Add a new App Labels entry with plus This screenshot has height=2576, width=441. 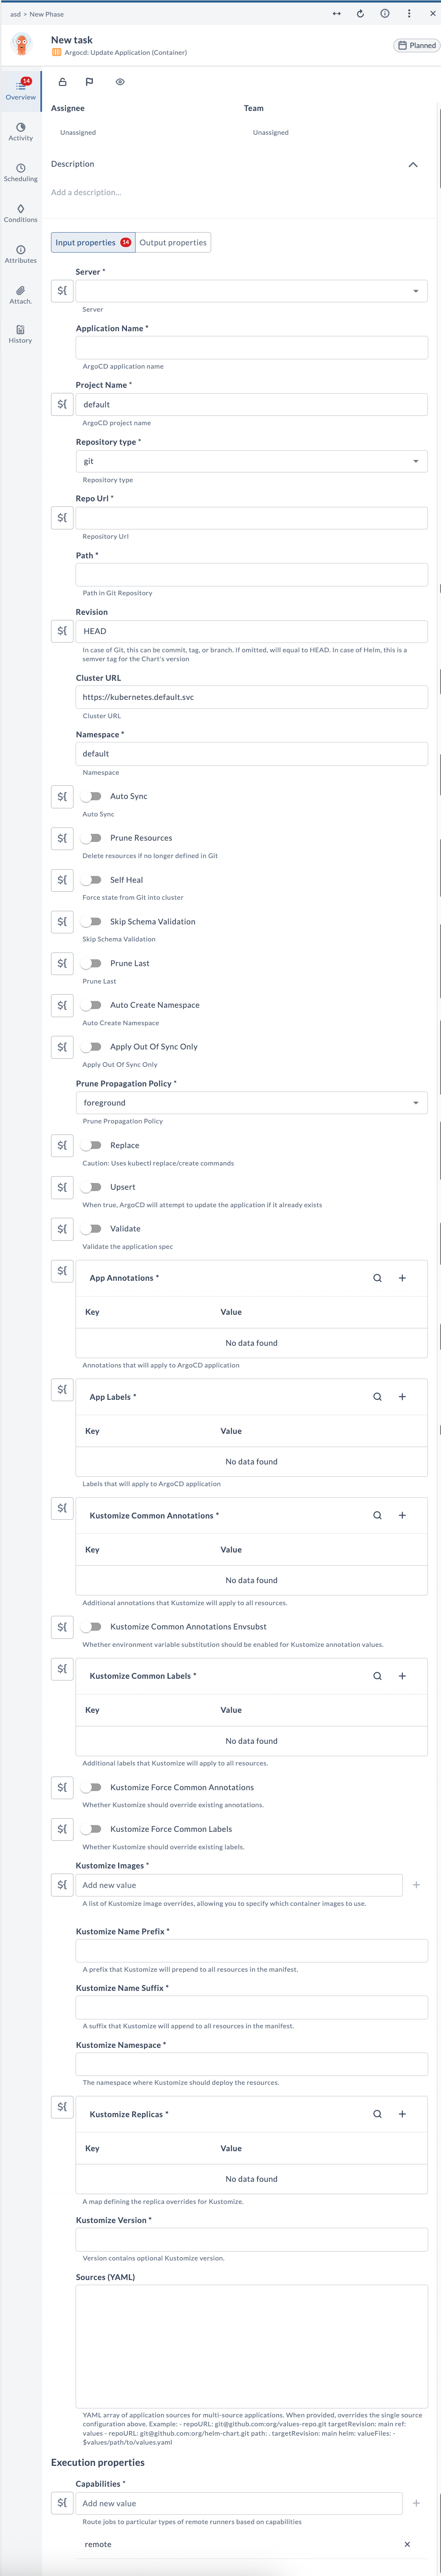402,1397
